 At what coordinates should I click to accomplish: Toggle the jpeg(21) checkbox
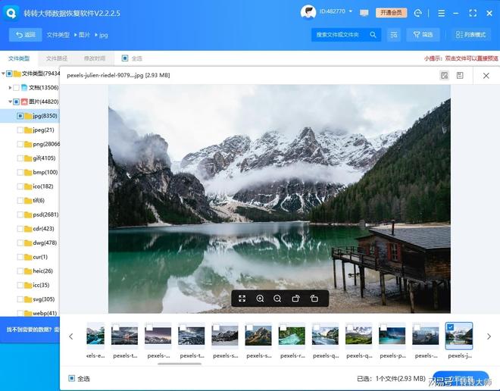click(x=20, y=130)
